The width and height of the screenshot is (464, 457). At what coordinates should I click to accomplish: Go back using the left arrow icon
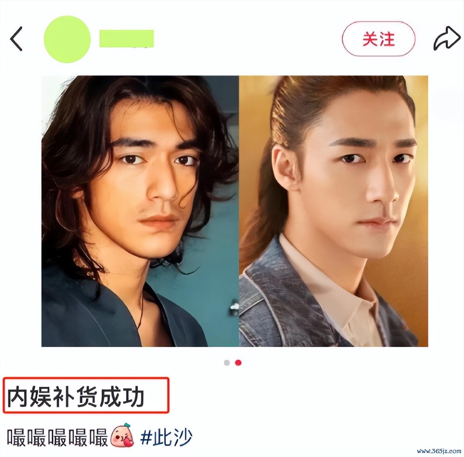pyautogui.click(x=16, y=39)
